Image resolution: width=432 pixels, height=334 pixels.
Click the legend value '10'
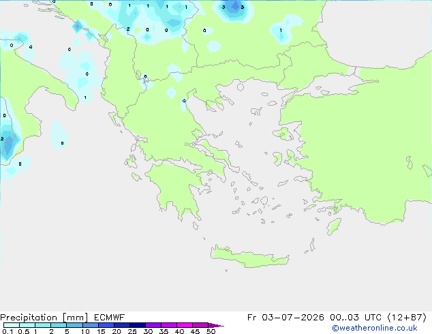coord(85,331)
